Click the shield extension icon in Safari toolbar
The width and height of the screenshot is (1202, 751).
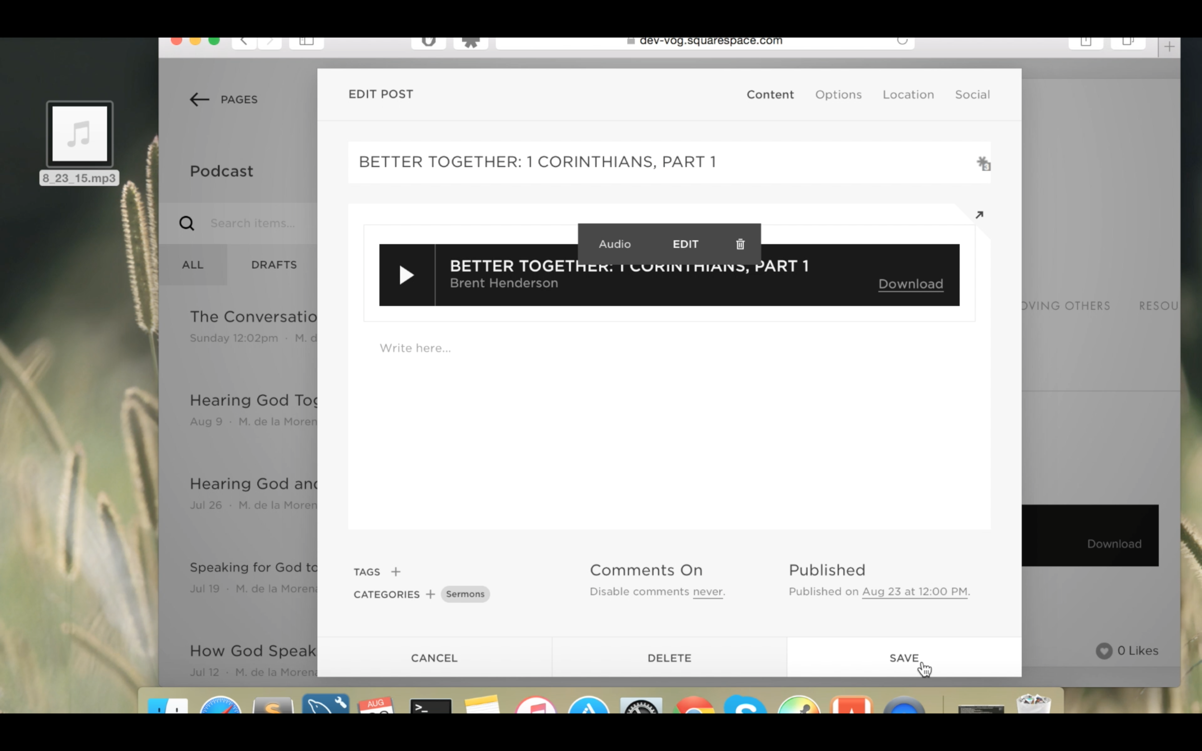tap(428, 42)
